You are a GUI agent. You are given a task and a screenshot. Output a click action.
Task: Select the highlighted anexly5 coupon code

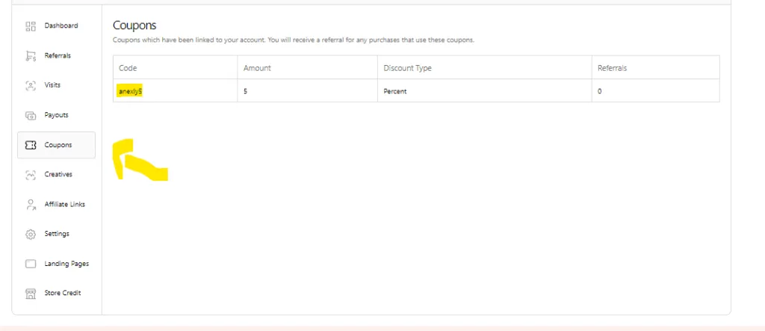(x=130, y=91)
